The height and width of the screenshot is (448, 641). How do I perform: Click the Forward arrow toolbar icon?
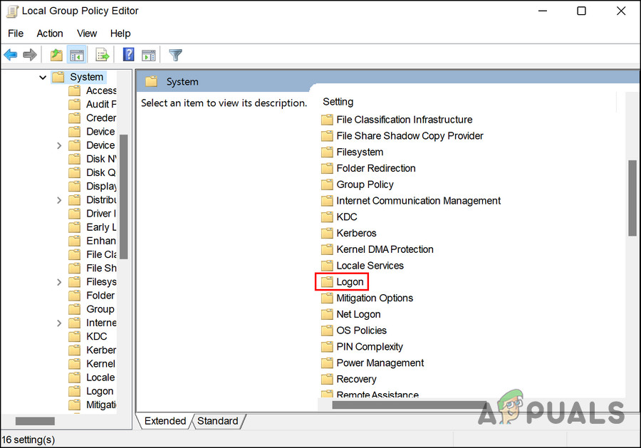coord(30,54)
